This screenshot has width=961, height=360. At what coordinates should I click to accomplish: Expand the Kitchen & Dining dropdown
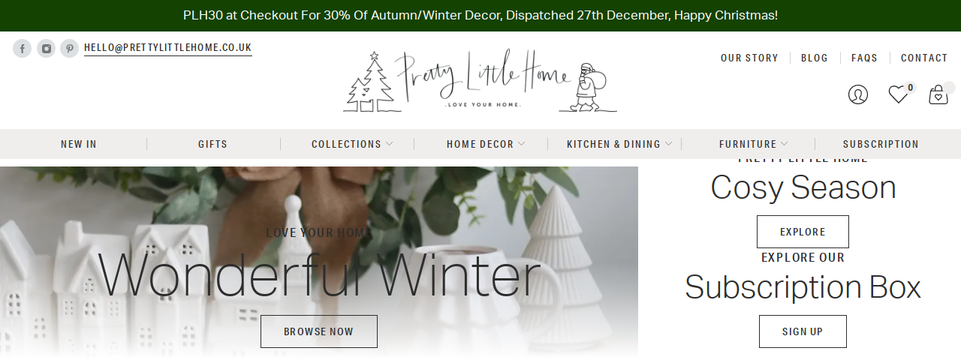click(619, 144)
